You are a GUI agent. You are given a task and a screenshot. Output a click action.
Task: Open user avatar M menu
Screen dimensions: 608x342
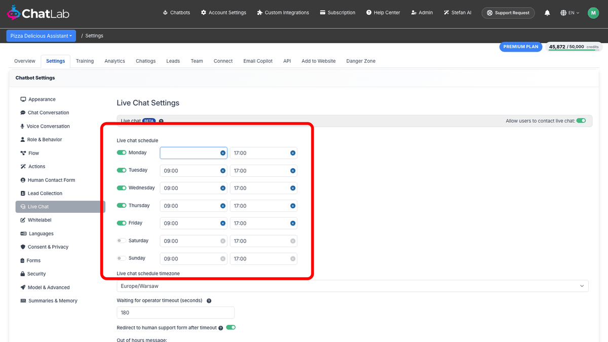point(593,13)
